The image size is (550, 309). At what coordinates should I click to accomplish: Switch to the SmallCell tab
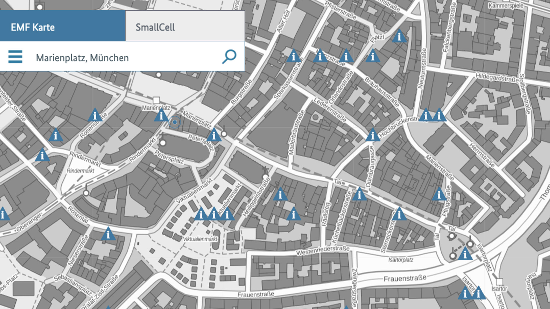(185, 26)
